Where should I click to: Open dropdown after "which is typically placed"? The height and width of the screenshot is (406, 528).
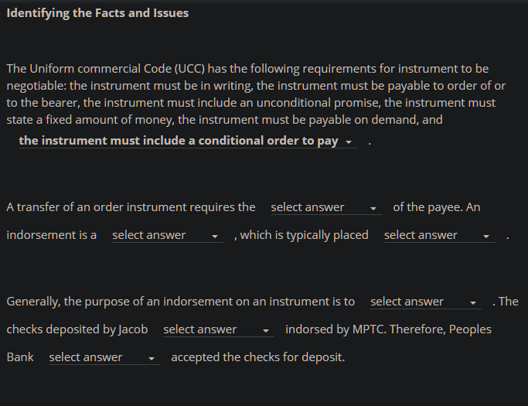click(x=440, y=235)
